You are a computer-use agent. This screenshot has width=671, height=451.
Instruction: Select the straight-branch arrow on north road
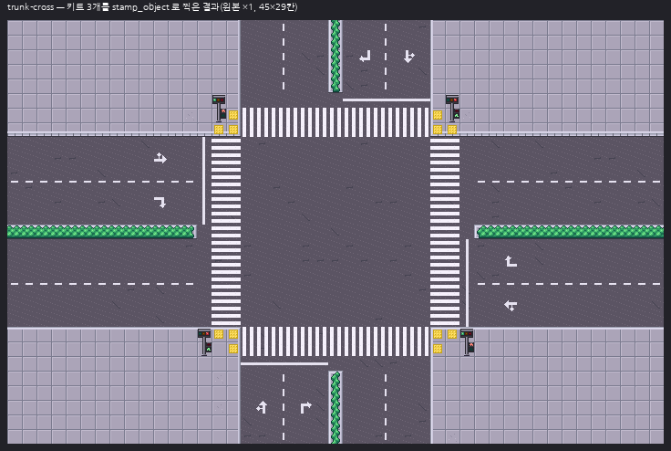(409, 57)
